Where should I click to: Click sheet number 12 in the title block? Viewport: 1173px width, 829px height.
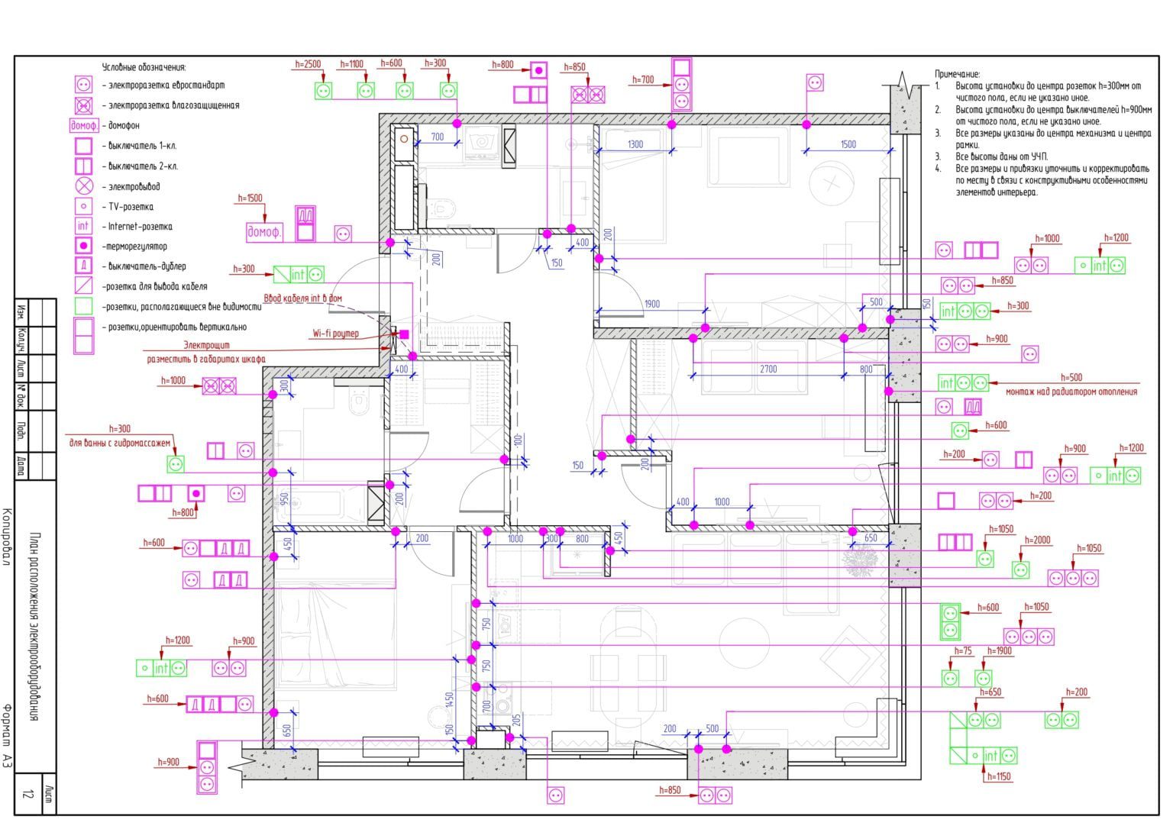tap(28, 795)
